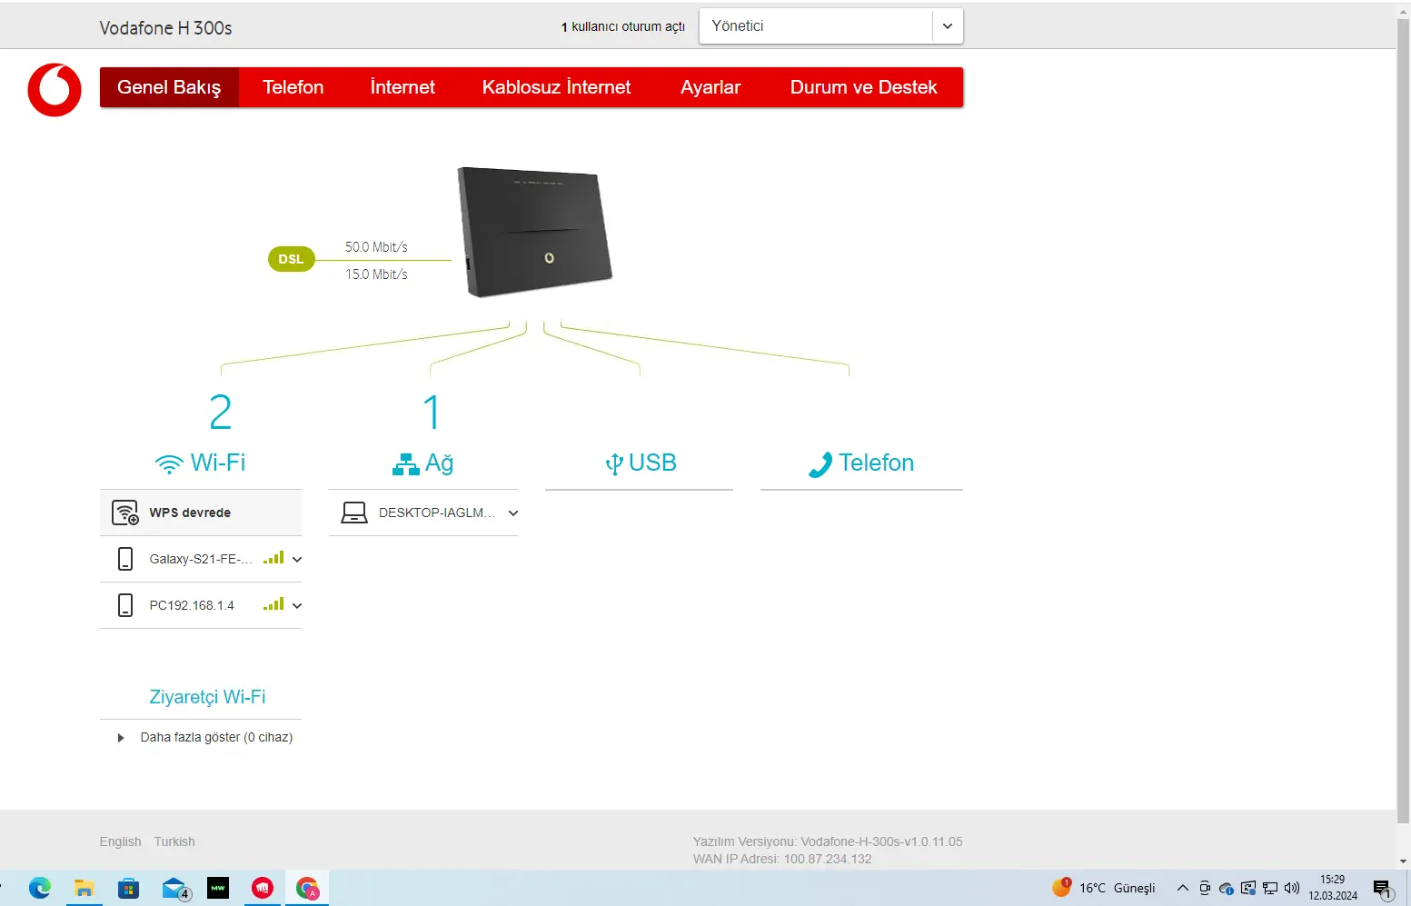Click the Vodafone logo
The height and width of the screenshot is (906, 1411).
pos(55,90)
